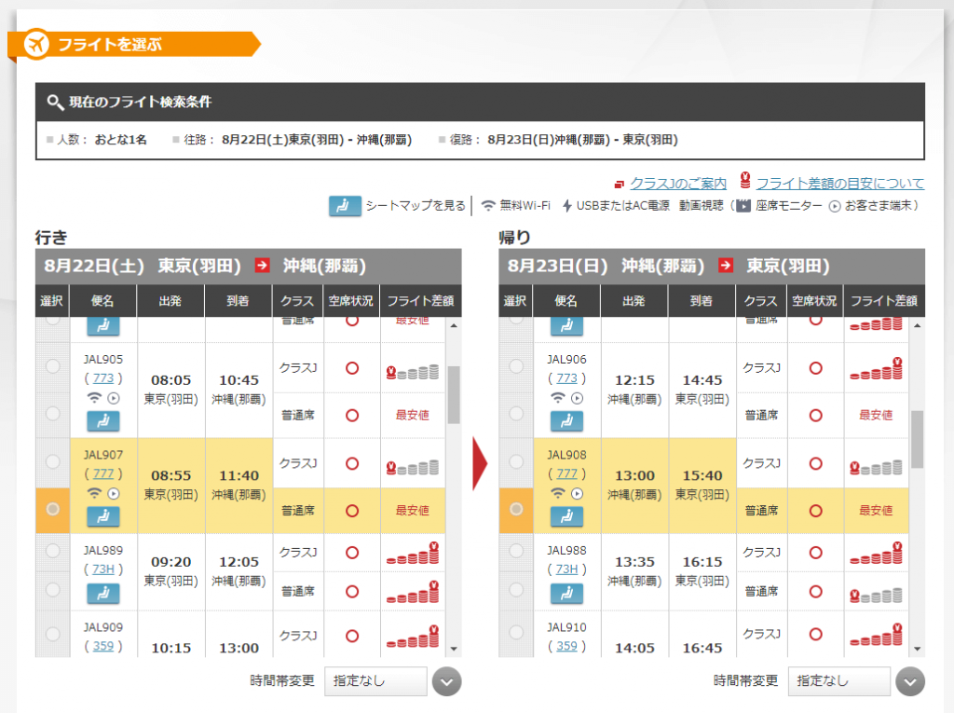This screenshot has height=713, width=954.
Task: Click the video device icon under JAL908
Action: click(x=577, y=494)
